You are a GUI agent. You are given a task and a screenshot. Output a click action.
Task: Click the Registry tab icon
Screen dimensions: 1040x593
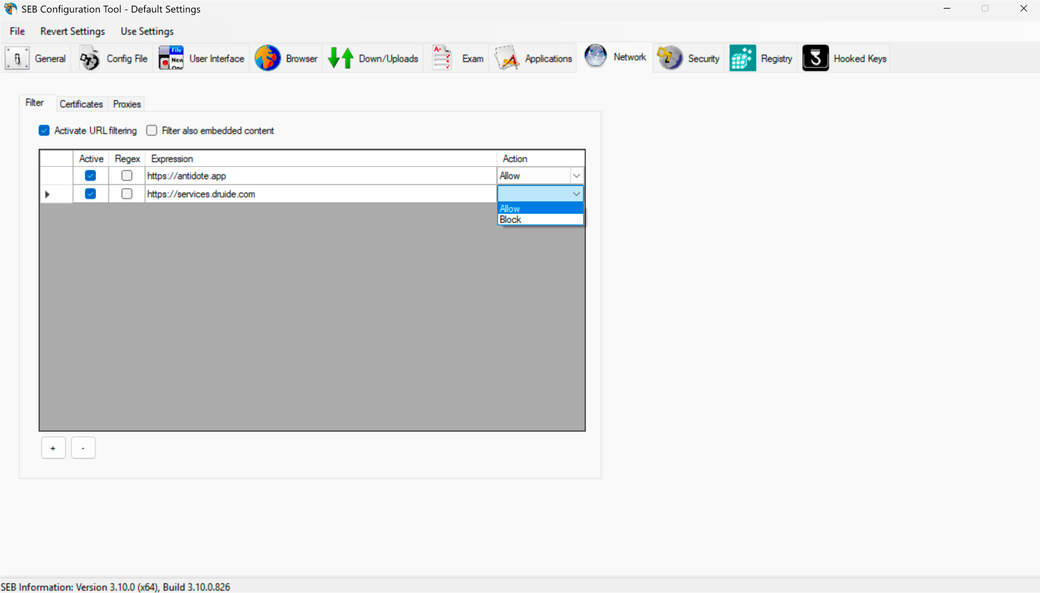coord(743,58)
